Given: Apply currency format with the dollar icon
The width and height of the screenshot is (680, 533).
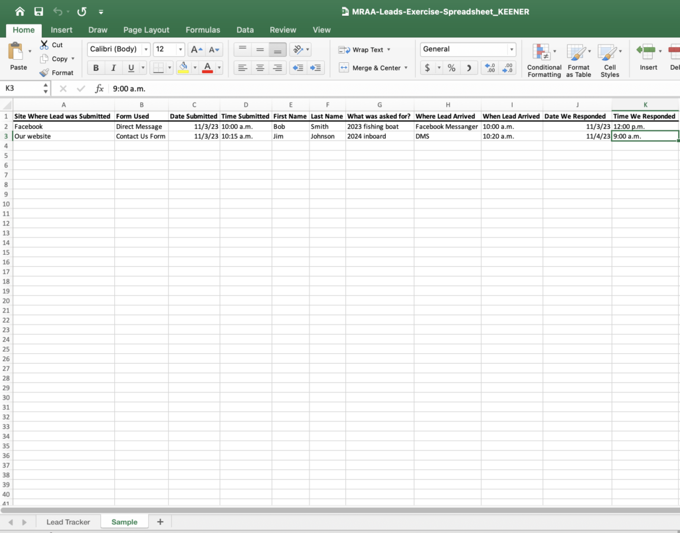Looking at the screenshot, I should point(427,68).
